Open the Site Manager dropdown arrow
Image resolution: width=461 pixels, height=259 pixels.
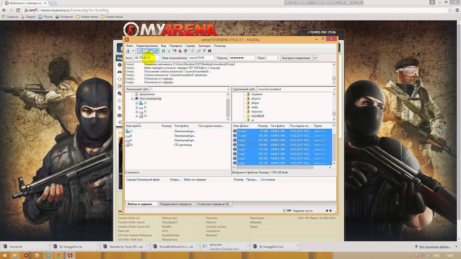(x=133, y=51)
